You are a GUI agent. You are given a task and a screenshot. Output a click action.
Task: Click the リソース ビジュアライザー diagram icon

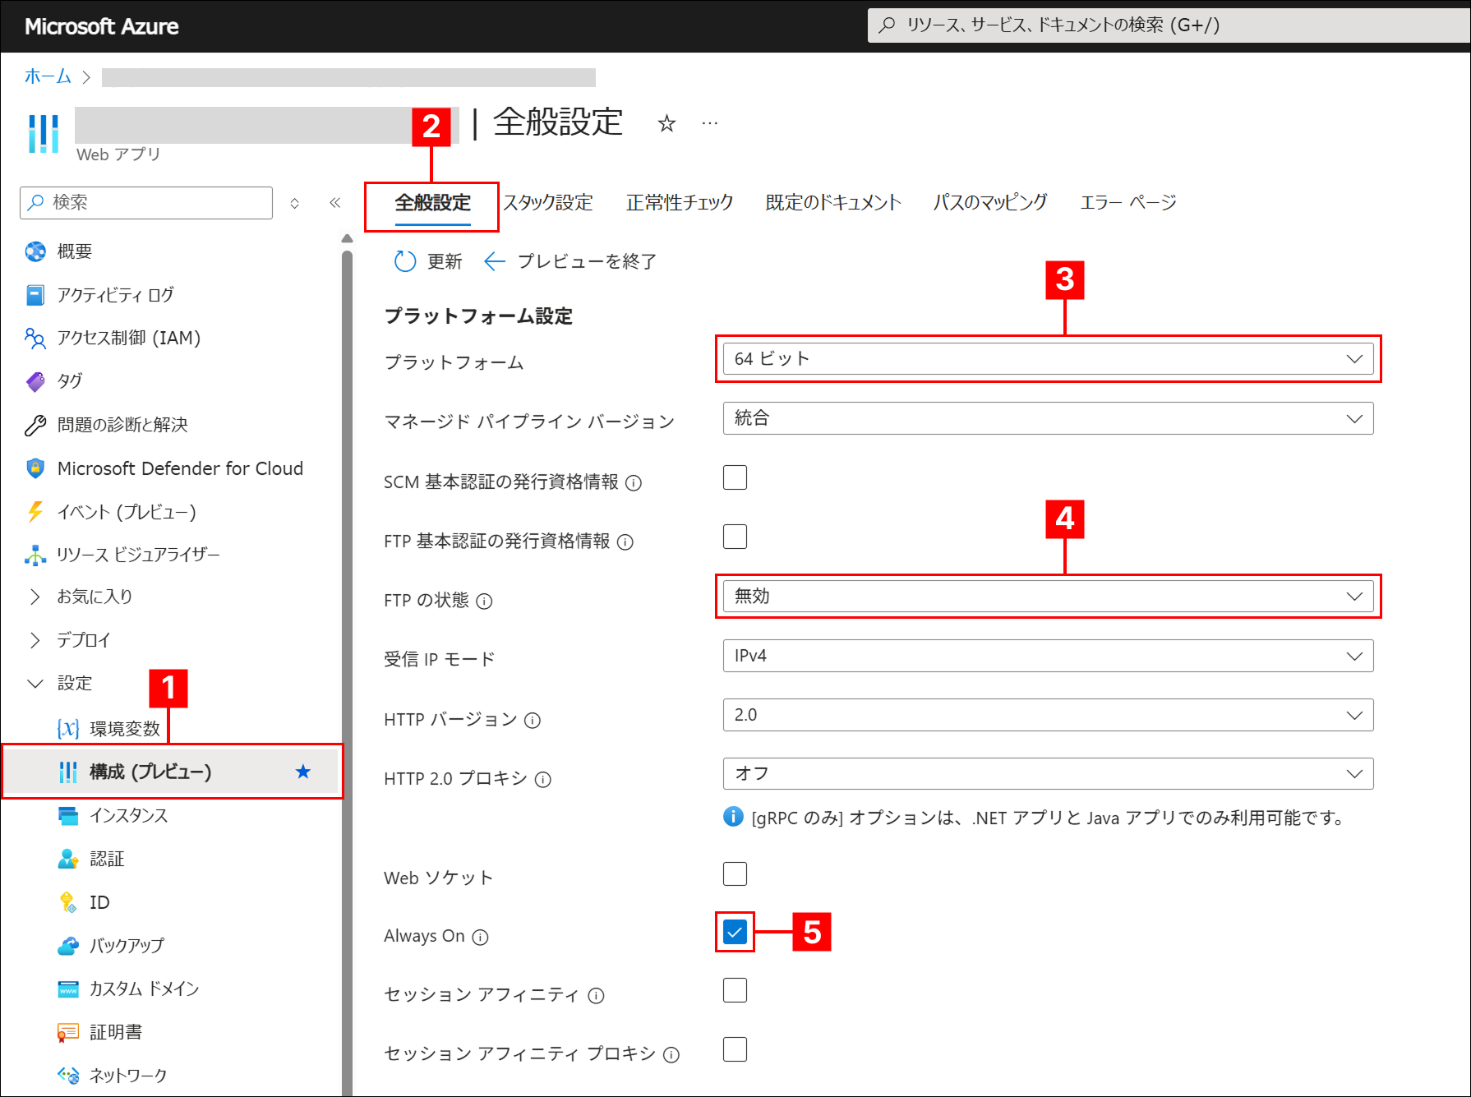tap(35, 555)
